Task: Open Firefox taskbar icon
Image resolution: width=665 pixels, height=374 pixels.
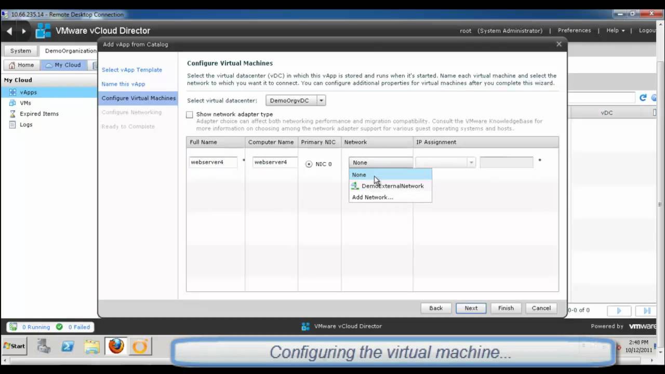Action: [116, 346]
